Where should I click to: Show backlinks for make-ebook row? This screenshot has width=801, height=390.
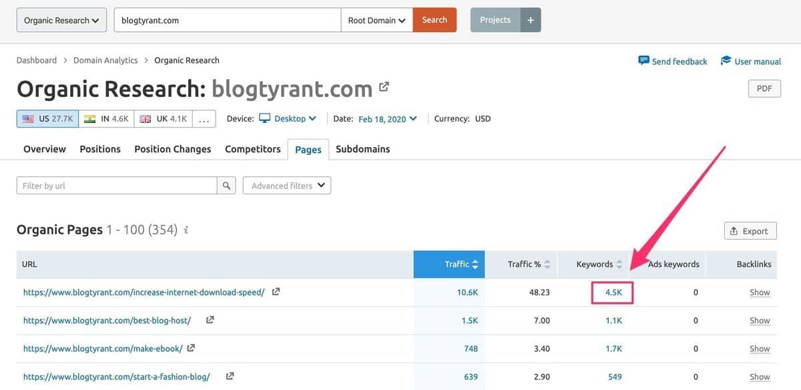[x=760, y=349]
